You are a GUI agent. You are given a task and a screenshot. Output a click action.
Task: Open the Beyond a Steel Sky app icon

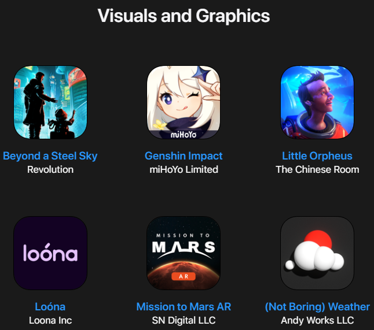tap(50, 102)
